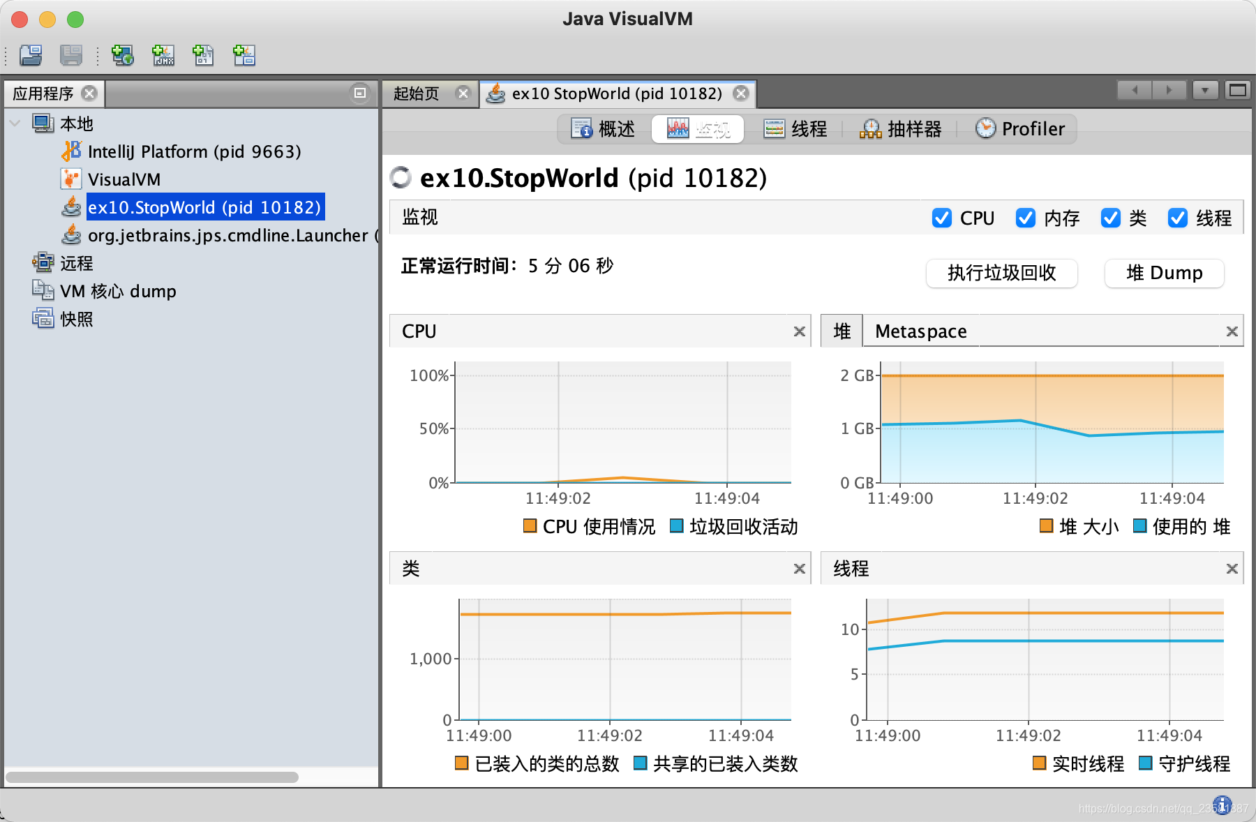Click the 快照 snapshots icon

[x=43, y=319]
